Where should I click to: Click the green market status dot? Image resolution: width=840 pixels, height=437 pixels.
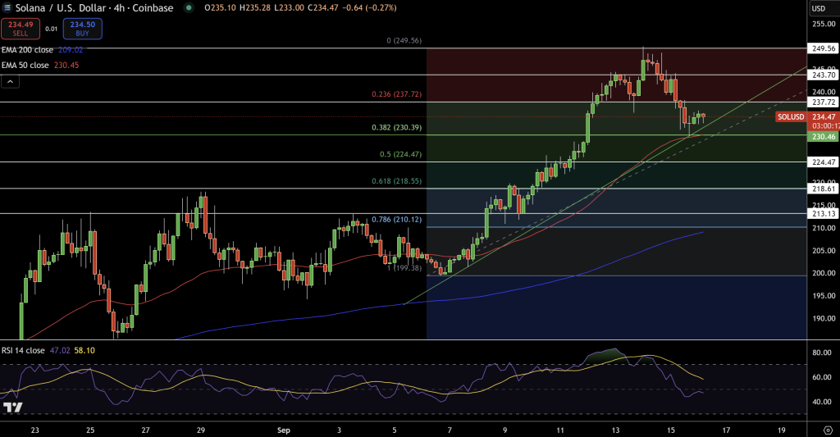(x=189, y=8)
